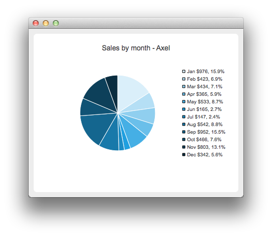Click the chart title Sales by month - Axel
Image resolution: width=272 pixels, height=237 pixels.
tap(136, 48)
